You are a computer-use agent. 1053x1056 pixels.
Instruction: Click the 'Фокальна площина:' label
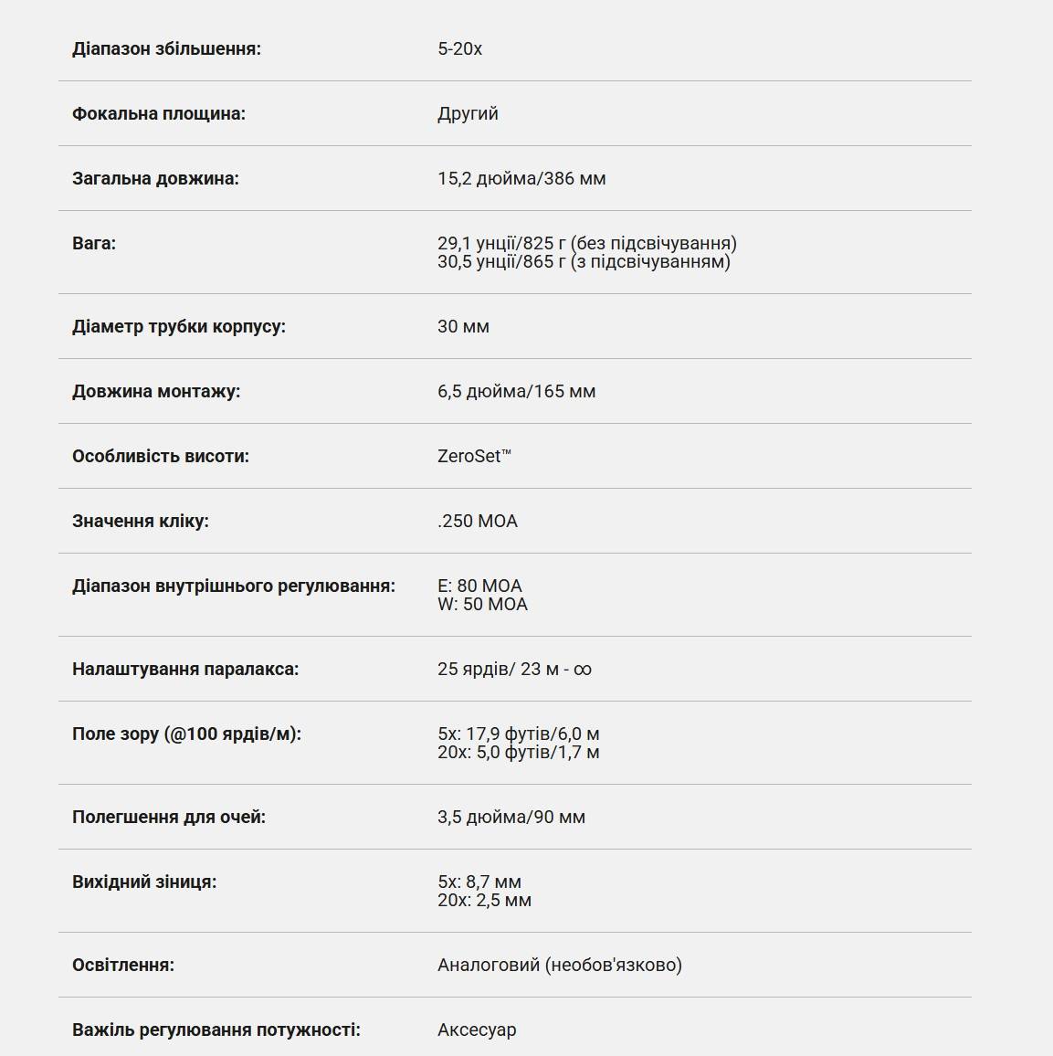159,114
